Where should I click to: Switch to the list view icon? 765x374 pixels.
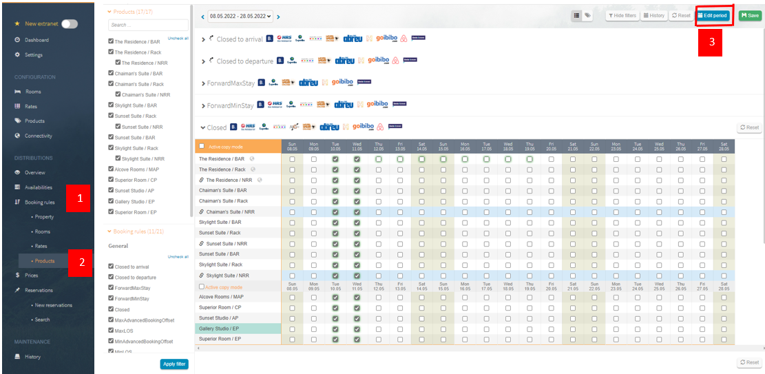tap(577, 15)
